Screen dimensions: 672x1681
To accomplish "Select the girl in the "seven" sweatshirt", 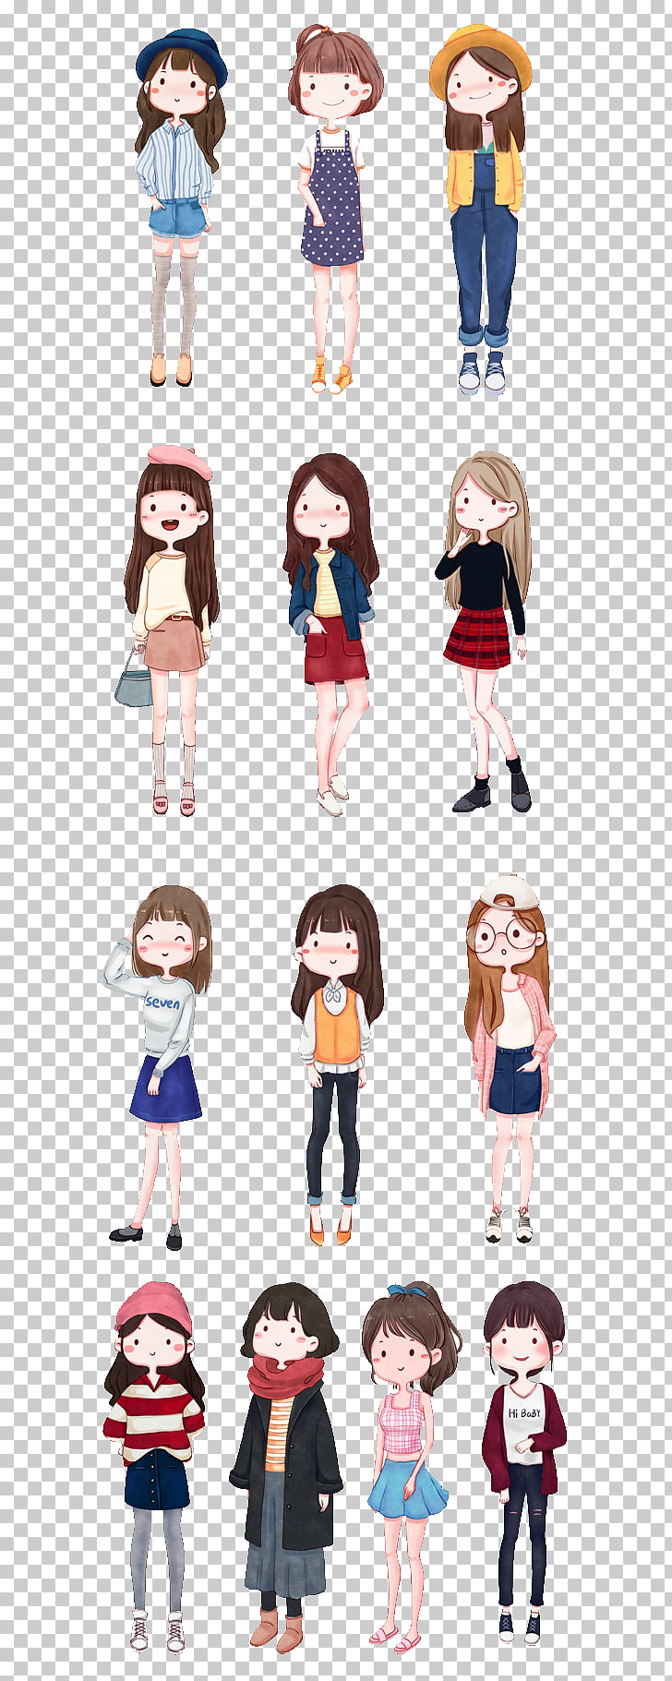I will (159, 1068).
